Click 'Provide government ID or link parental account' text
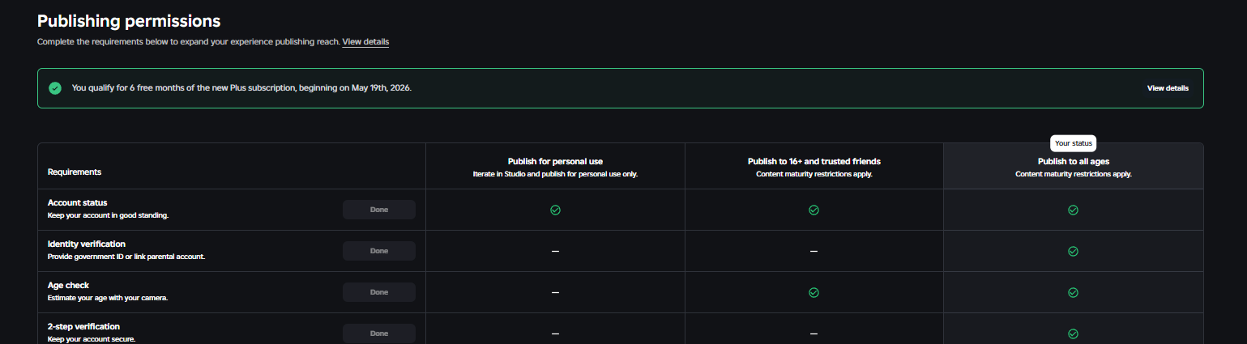 126,257
